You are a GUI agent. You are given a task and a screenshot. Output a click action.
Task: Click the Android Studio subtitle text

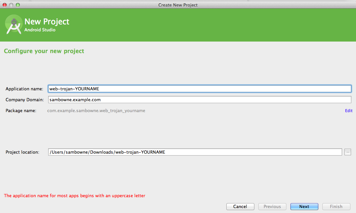40,30
